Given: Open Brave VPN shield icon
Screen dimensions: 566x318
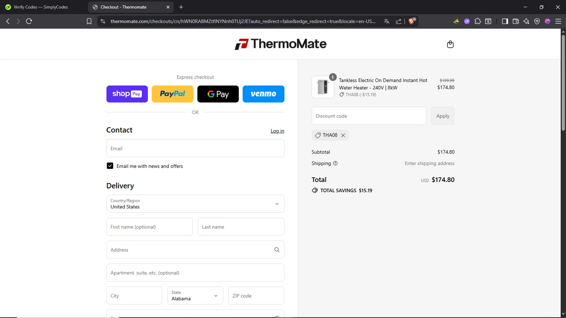Looking at the screenshot, I should [537, 21].
